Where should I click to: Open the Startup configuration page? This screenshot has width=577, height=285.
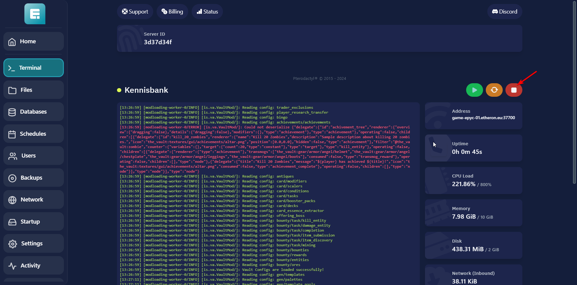coord(33,222)
